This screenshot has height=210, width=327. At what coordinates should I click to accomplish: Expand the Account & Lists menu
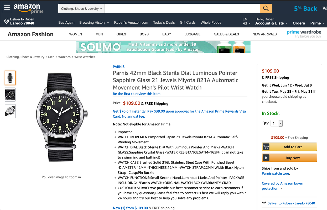pyautogui.click(x=271, y=23)
